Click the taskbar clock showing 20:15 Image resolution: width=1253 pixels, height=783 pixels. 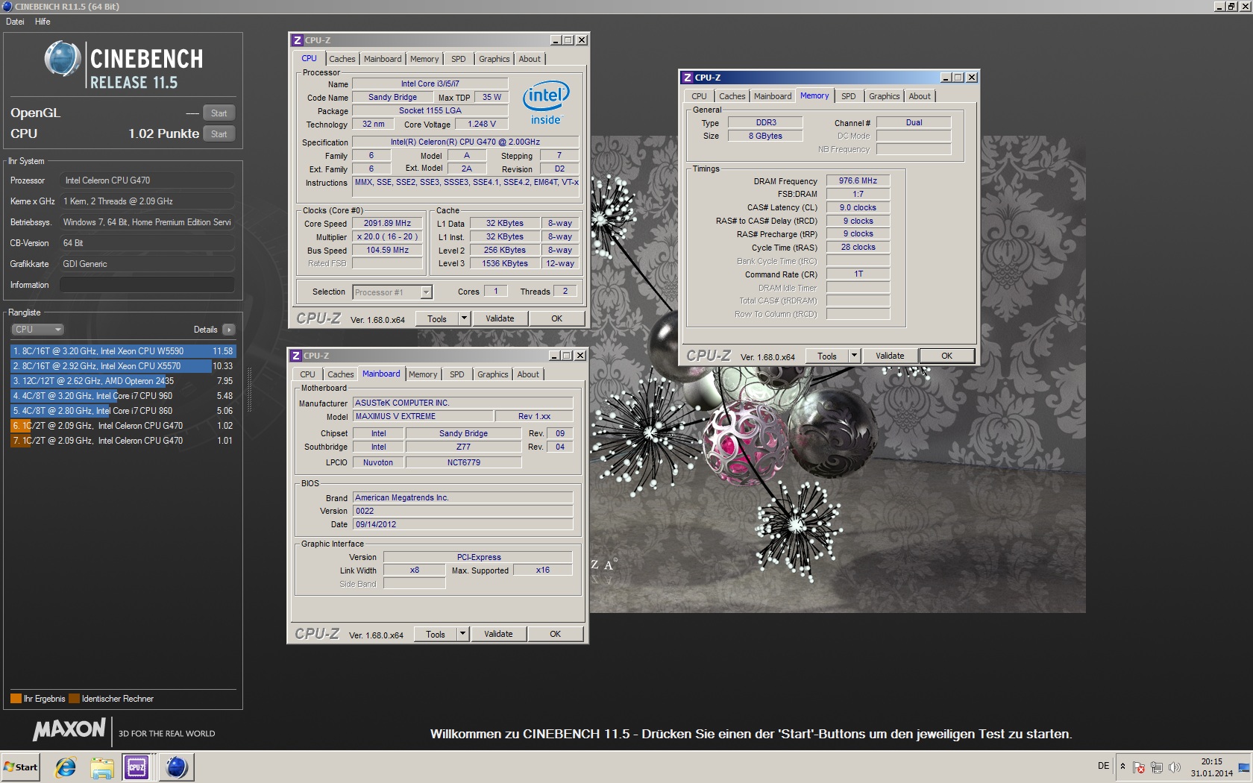click(x=1211, y=767)
